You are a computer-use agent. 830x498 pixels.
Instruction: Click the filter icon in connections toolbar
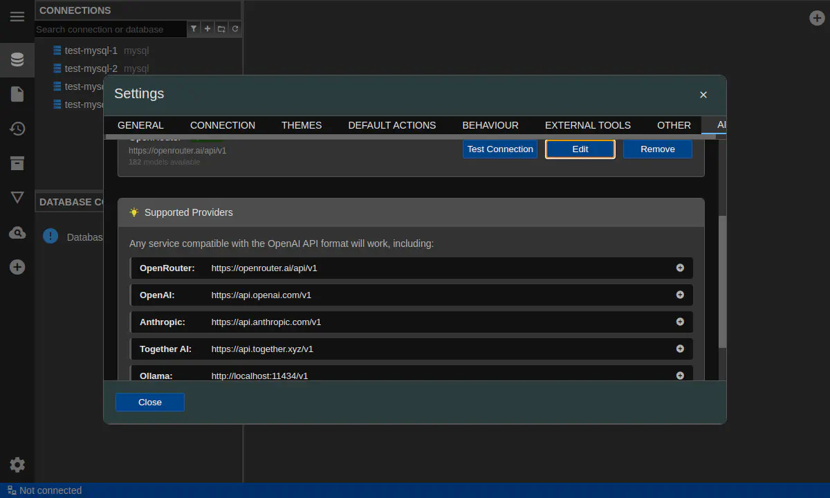194,29
